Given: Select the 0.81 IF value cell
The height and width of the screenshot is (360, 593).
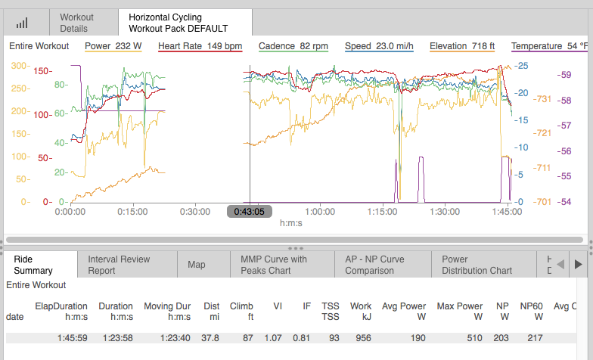Looking at the screenshot, I should click(301, 338).
